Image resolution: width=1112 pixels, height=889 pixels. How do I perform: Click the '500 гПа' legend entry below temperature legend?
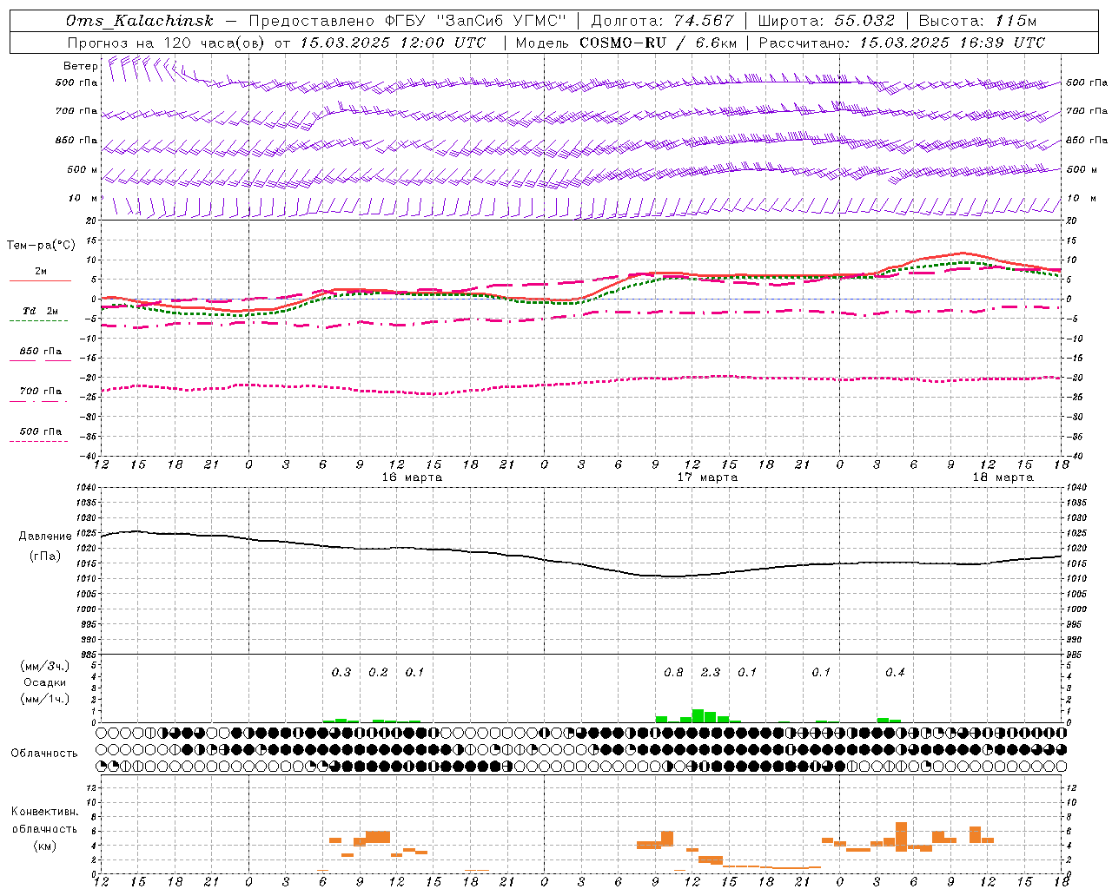(40, 431)
